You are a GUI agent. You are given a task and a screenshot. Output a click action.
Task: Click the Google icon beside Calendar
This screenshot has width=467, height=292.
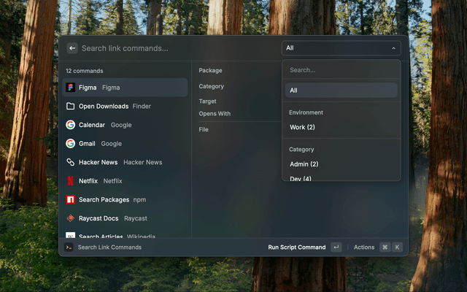(70, 125)
